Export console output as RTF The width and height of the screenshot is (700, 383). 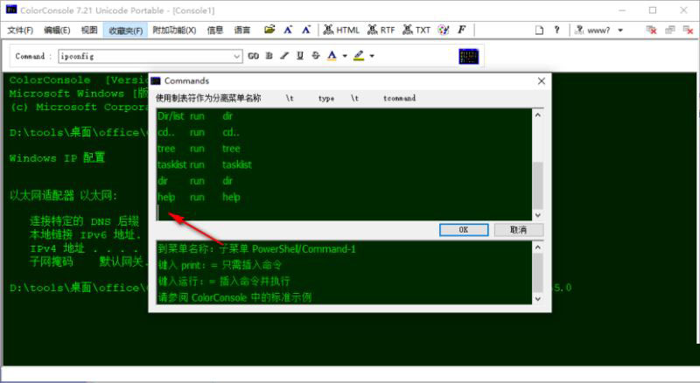(381, 30)
